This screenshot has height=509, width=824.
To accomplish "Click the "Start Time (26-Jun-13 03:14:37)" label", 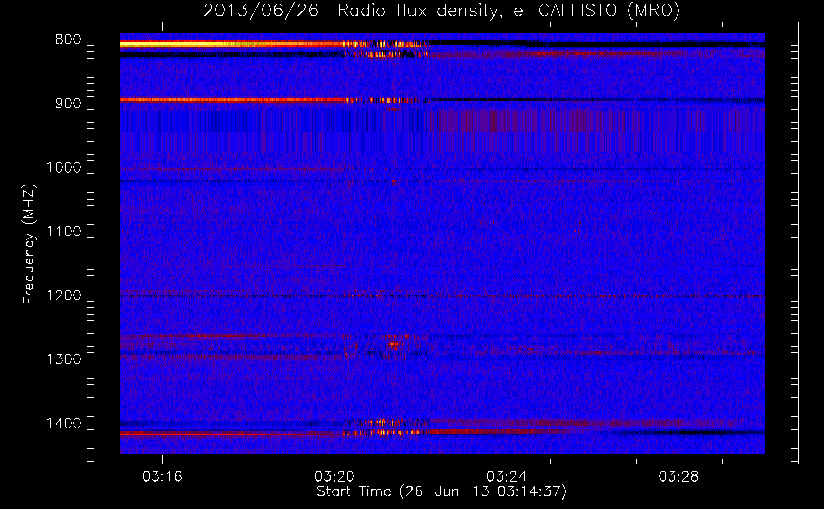I will coord(442,492).
